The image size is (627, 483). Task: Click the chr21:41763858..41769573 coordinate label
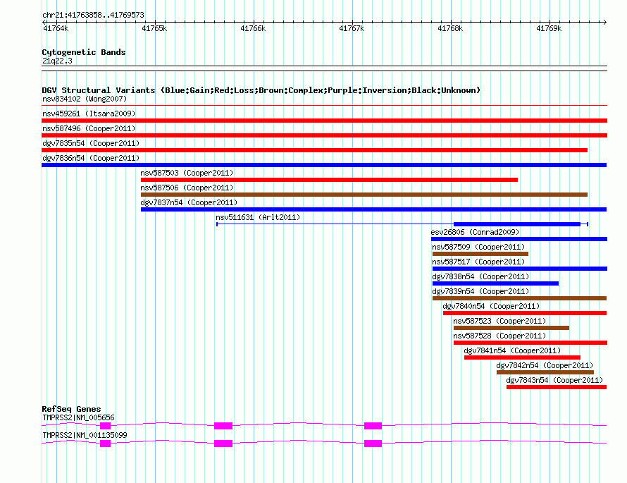(x=93, y=15)
